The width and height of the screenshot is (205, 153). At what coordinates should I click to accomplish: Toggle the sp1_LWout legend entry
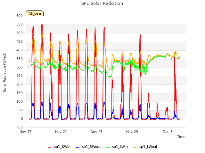(145, 147)
